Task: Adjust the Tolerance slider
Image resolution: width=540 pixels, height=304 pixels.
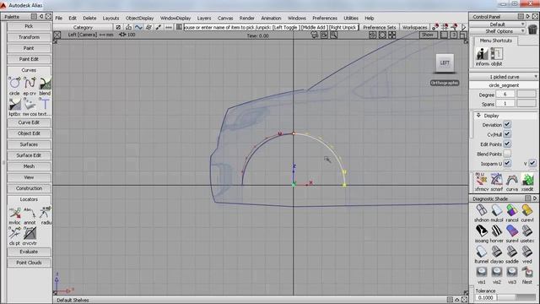Action: (516, 297)
